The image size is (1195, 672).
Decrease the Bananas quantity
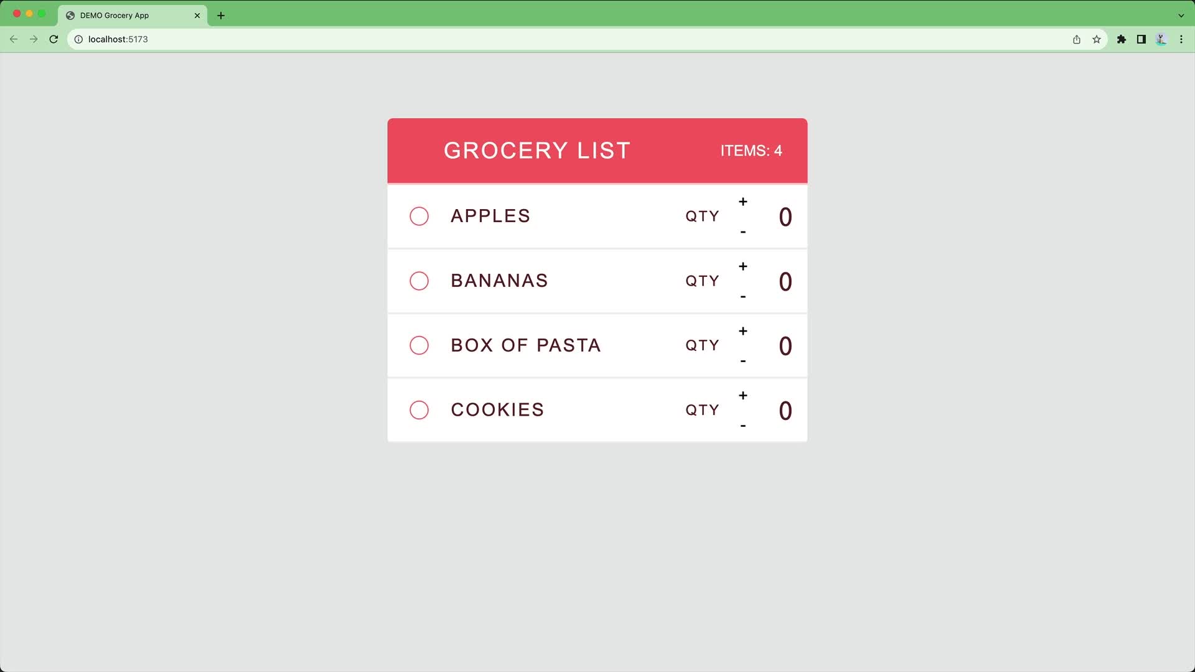pyautogui.click(x=743, y=297)
